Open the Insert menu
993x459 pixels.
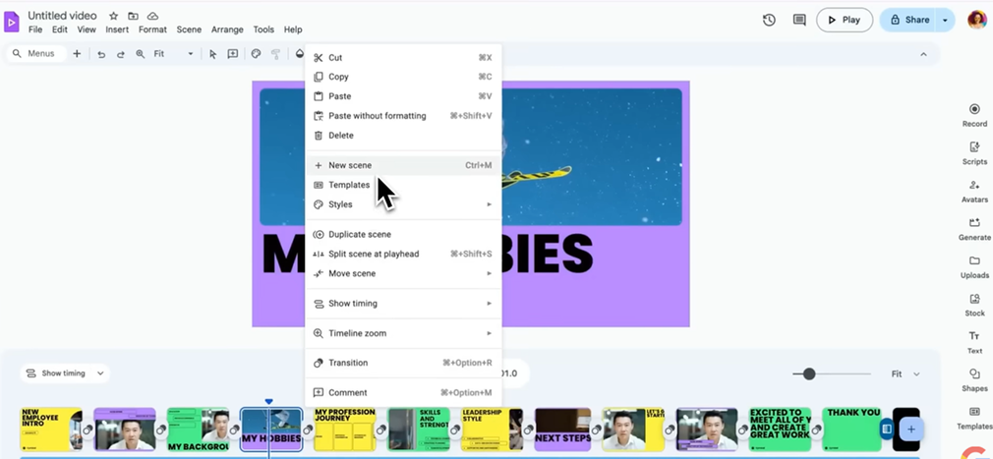[117, 29]
